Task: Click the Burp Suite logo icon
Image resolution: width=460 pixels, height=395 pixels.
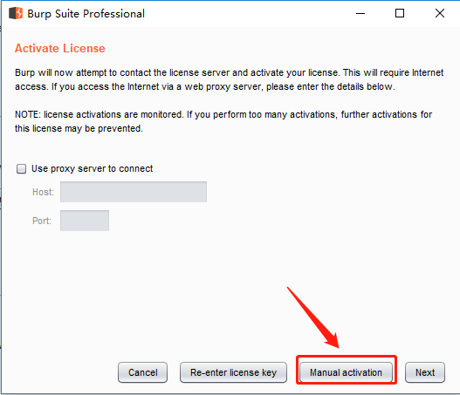Action: [16, 13]
